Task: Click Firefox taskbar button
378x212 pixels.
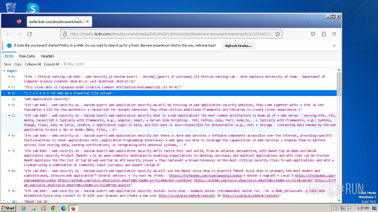Action: click(74, 208)
